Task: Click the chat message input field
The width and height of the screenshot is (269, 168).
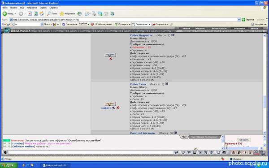Action: pos(91,152)
